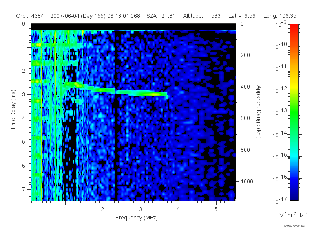Screen dimensions: 314x236
Task: Click the 'Time Delay (ms)' axis label
Action: pos(13,110)
